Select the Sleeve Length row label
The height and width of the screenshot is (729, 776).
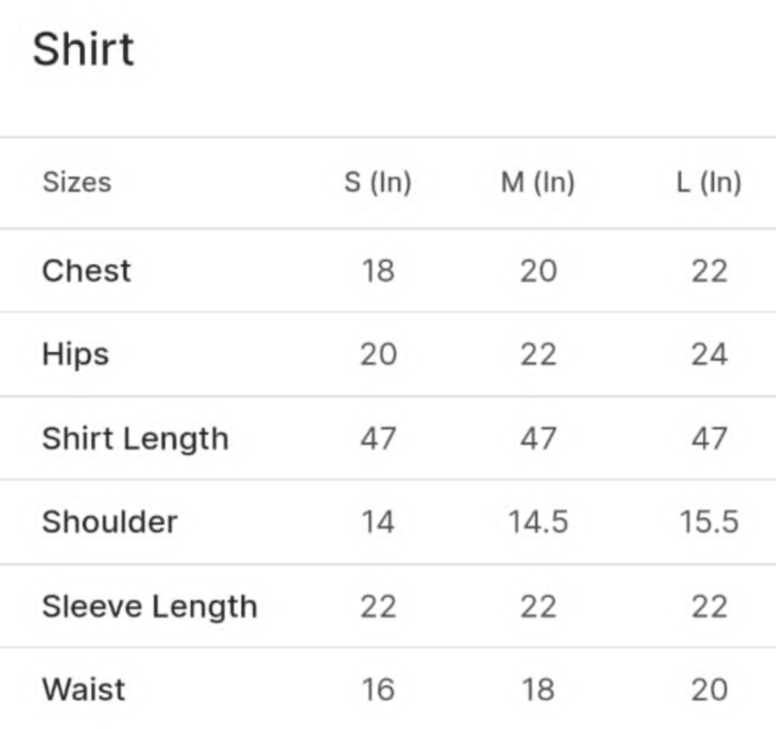(x=150, y=606)
